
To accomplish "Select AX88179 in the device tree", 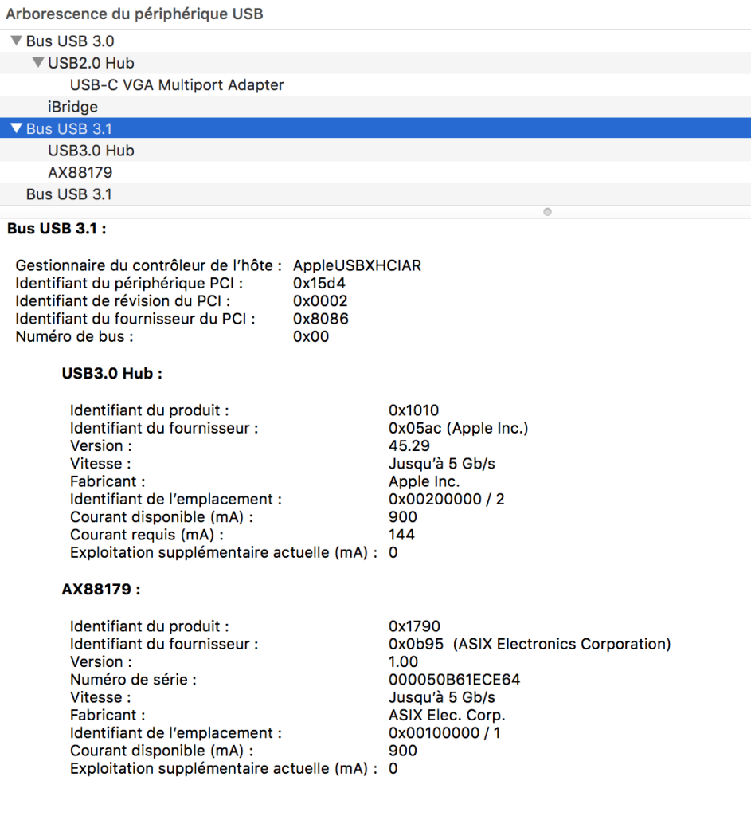I will point(80,172).
